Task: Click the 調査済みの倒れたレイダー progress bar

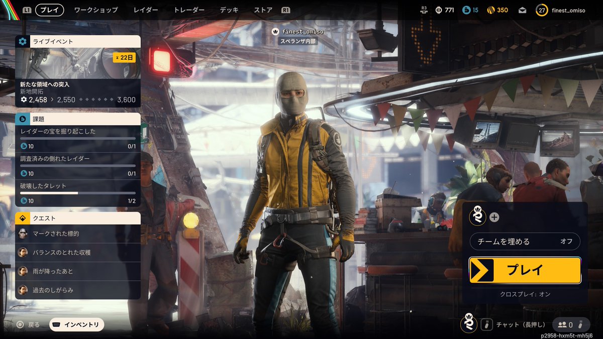Action: pyautogui.click(x=78, y=165)
